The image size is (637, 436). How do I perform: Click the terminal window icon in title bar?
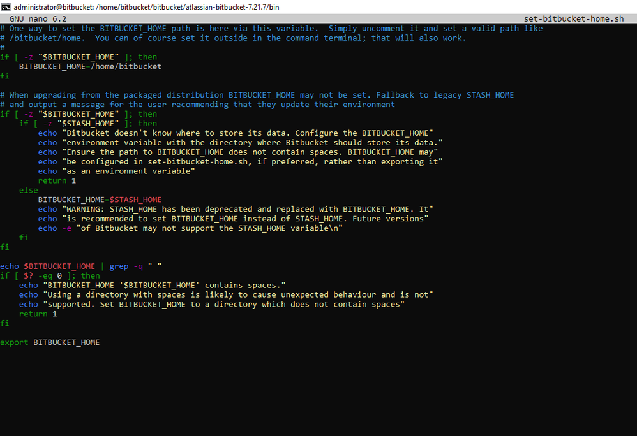tap(6, 7)
